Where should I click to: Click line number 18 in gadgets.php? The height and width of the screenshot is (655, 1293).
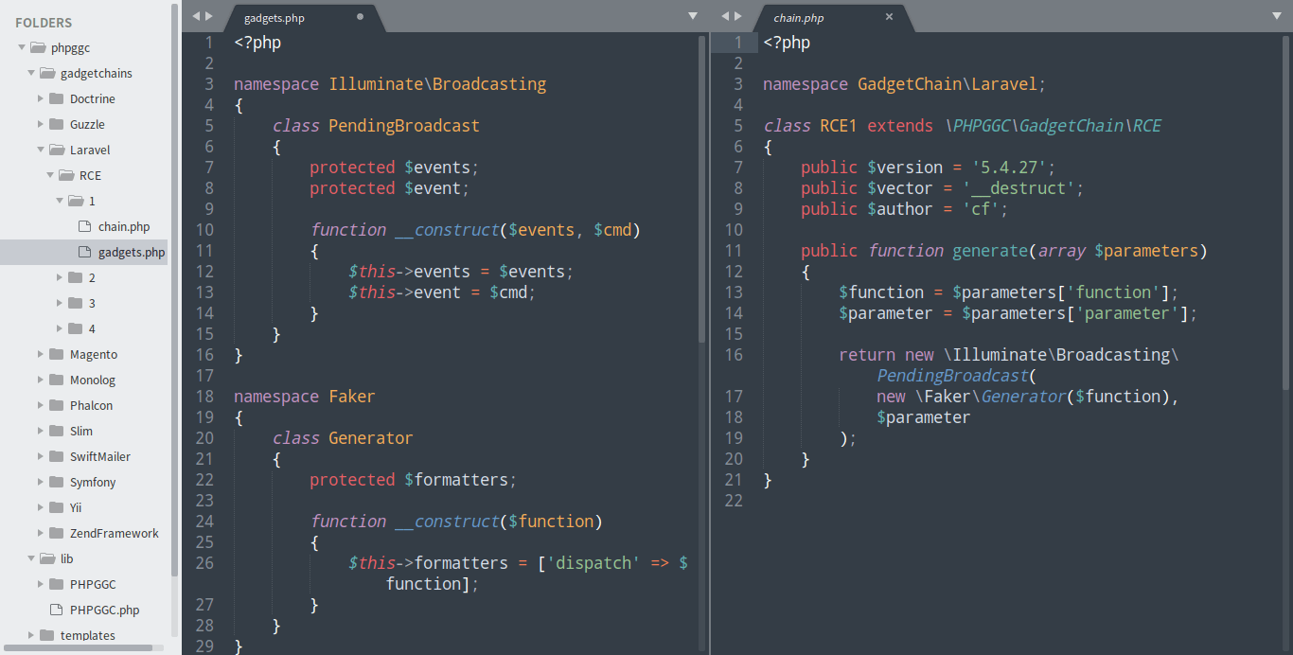click(204, 397)
